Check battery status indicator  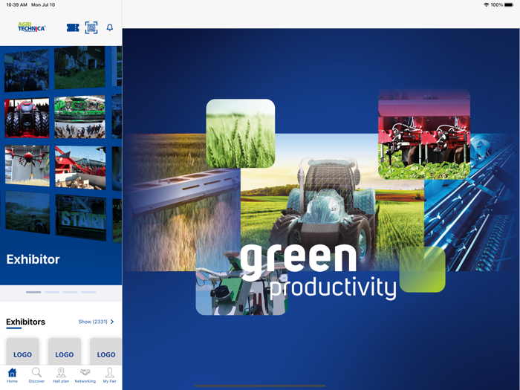(509, 5)
